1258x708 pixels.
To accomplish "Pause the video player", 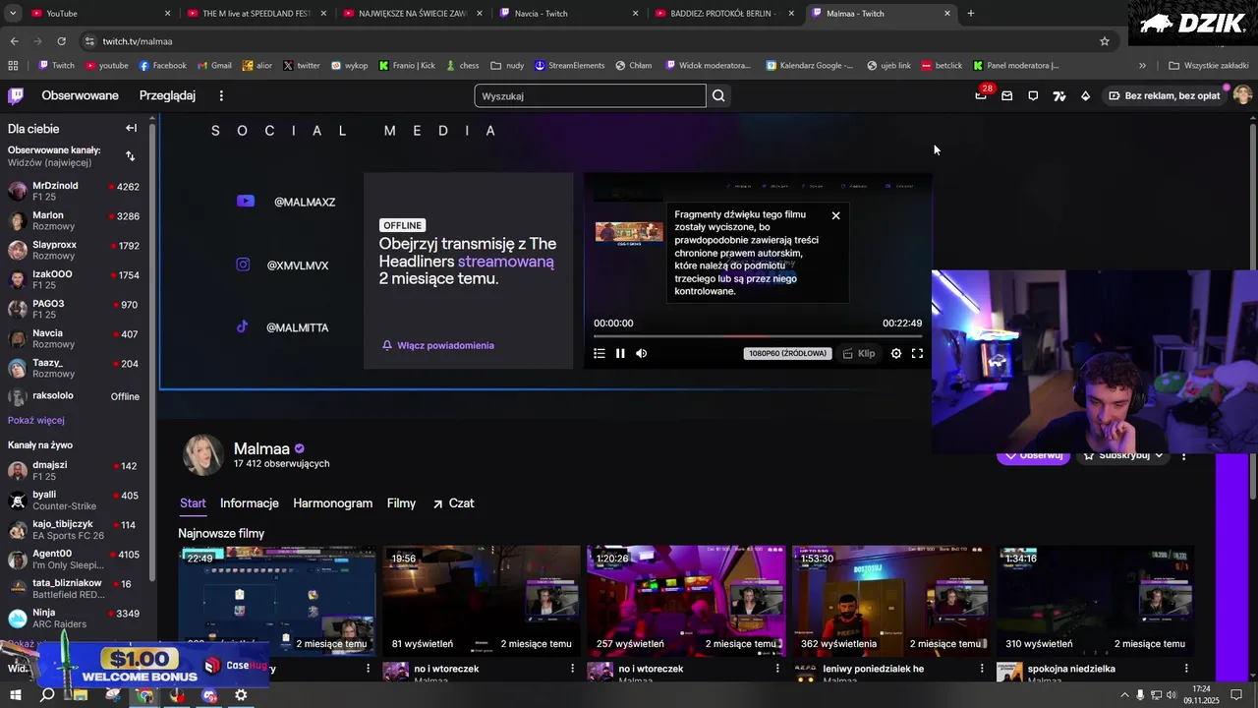I will (620, 353).
